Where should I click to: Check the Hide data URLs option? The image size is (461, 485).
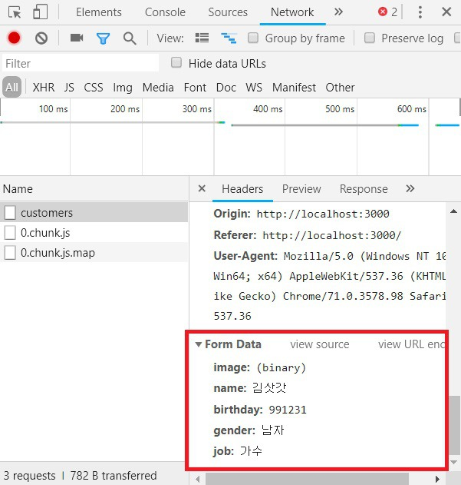(176, 63)
